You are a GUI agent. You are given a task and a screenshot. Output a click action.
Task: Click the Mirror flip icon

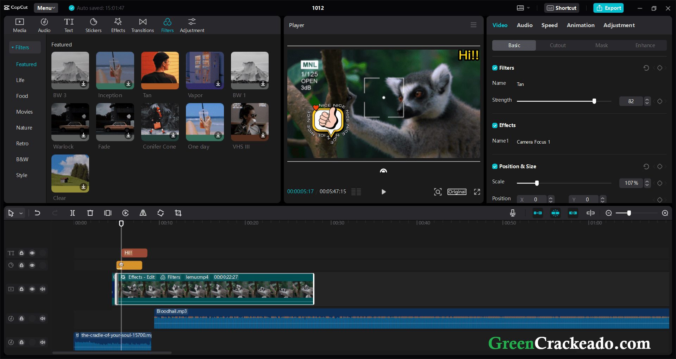coord(143,213)
